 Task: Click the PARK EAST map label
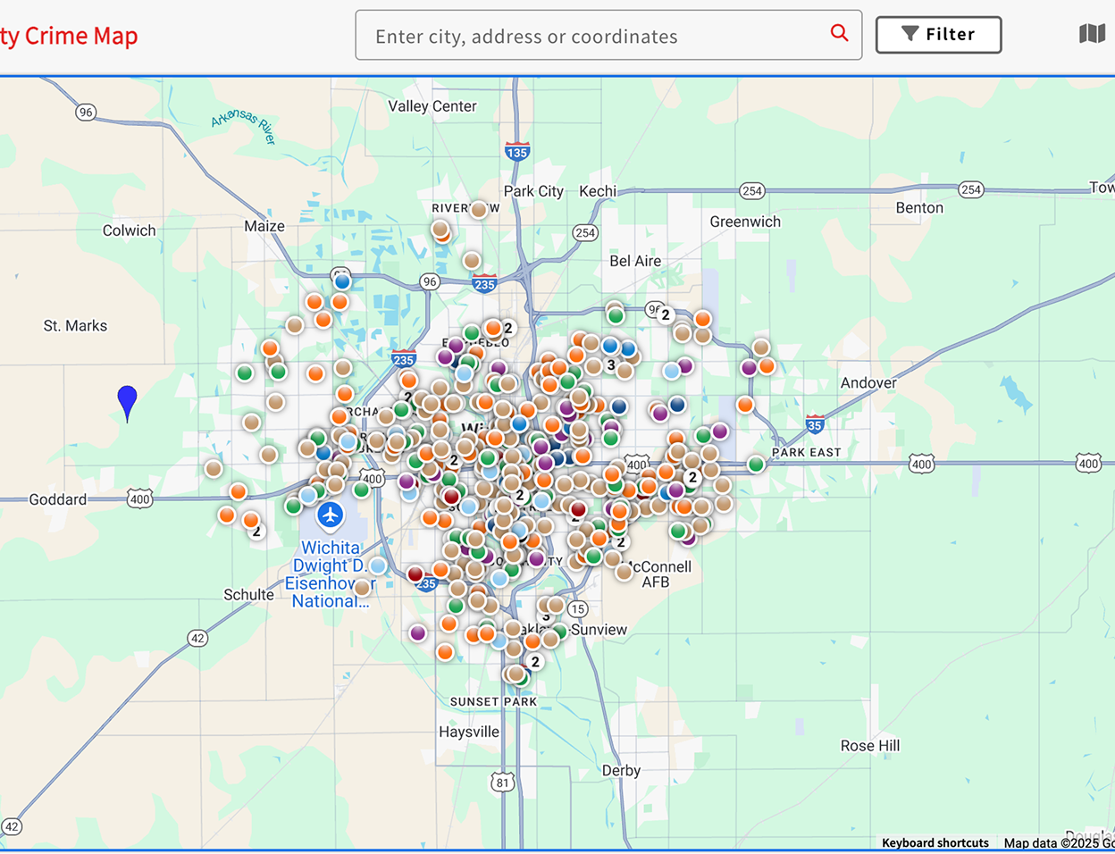pos(806,452)
